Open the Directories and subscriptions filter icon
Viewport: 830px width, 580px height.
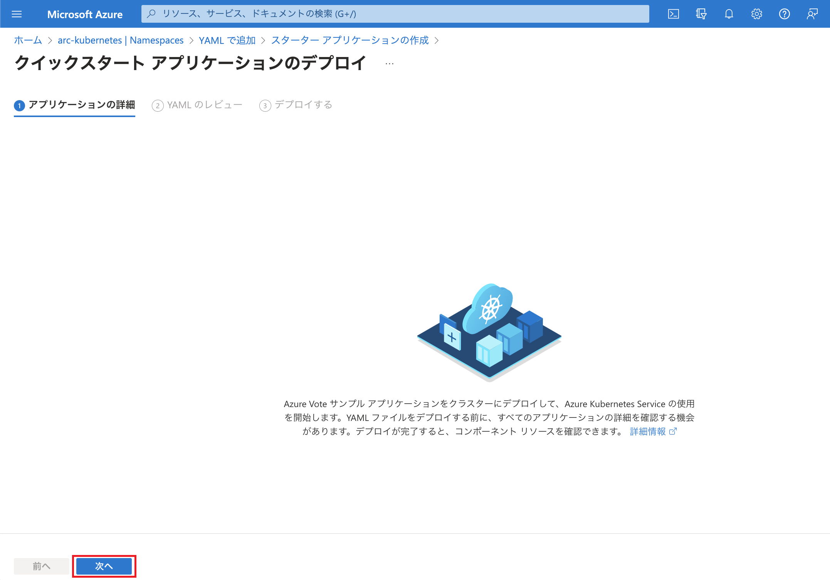[x=701, y=14]
